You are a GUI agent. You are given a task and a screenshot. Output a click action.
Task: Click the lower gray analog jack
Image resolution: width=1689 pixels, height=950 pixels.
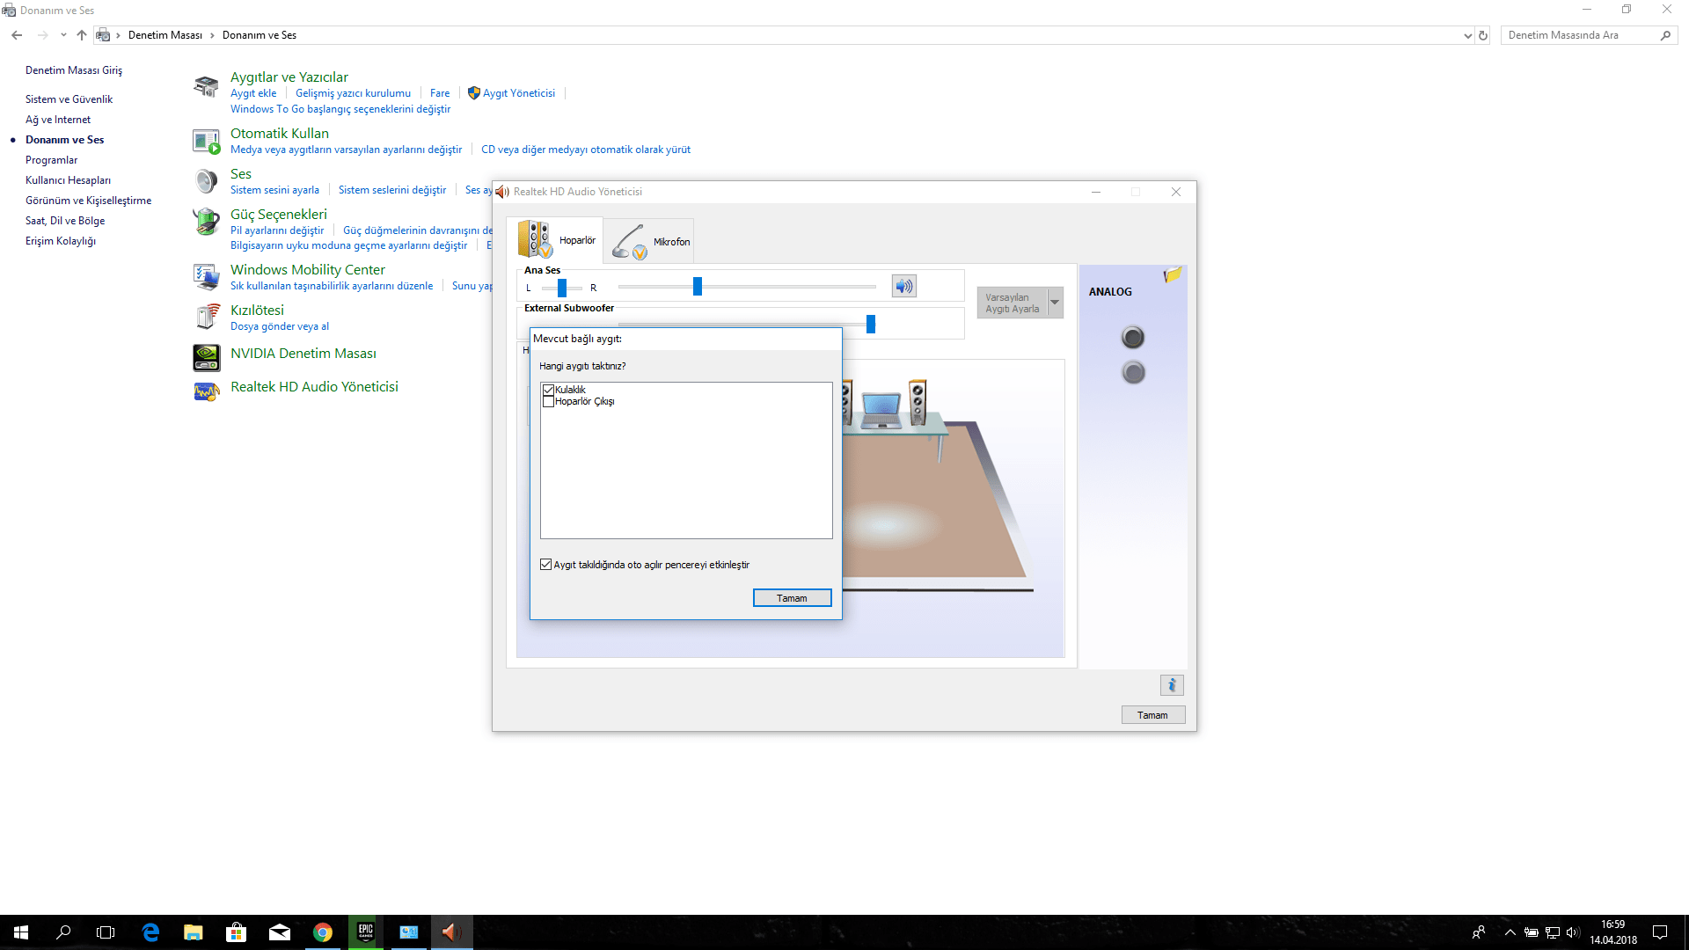[1133, 373]
